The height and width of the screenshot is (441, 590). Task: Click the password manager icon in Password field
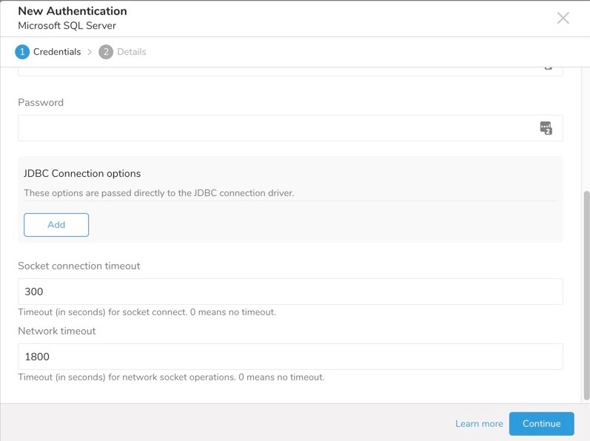[546, 128]
